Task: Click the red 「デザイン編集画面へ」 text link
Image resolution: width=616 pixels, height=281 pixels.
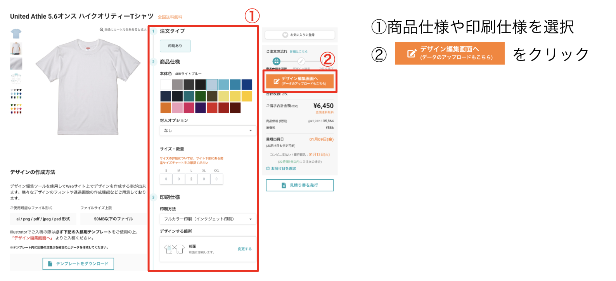Action: tap(32, 238)
